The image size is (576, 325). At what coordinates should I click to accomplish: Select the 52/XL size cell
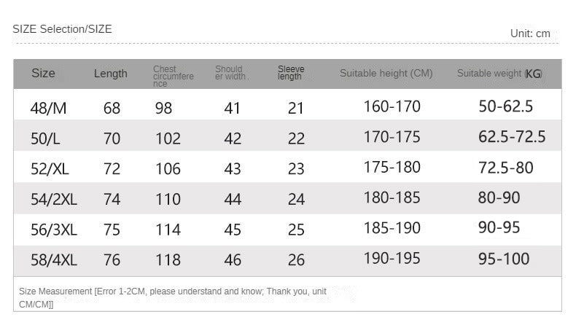click(50, 168)
